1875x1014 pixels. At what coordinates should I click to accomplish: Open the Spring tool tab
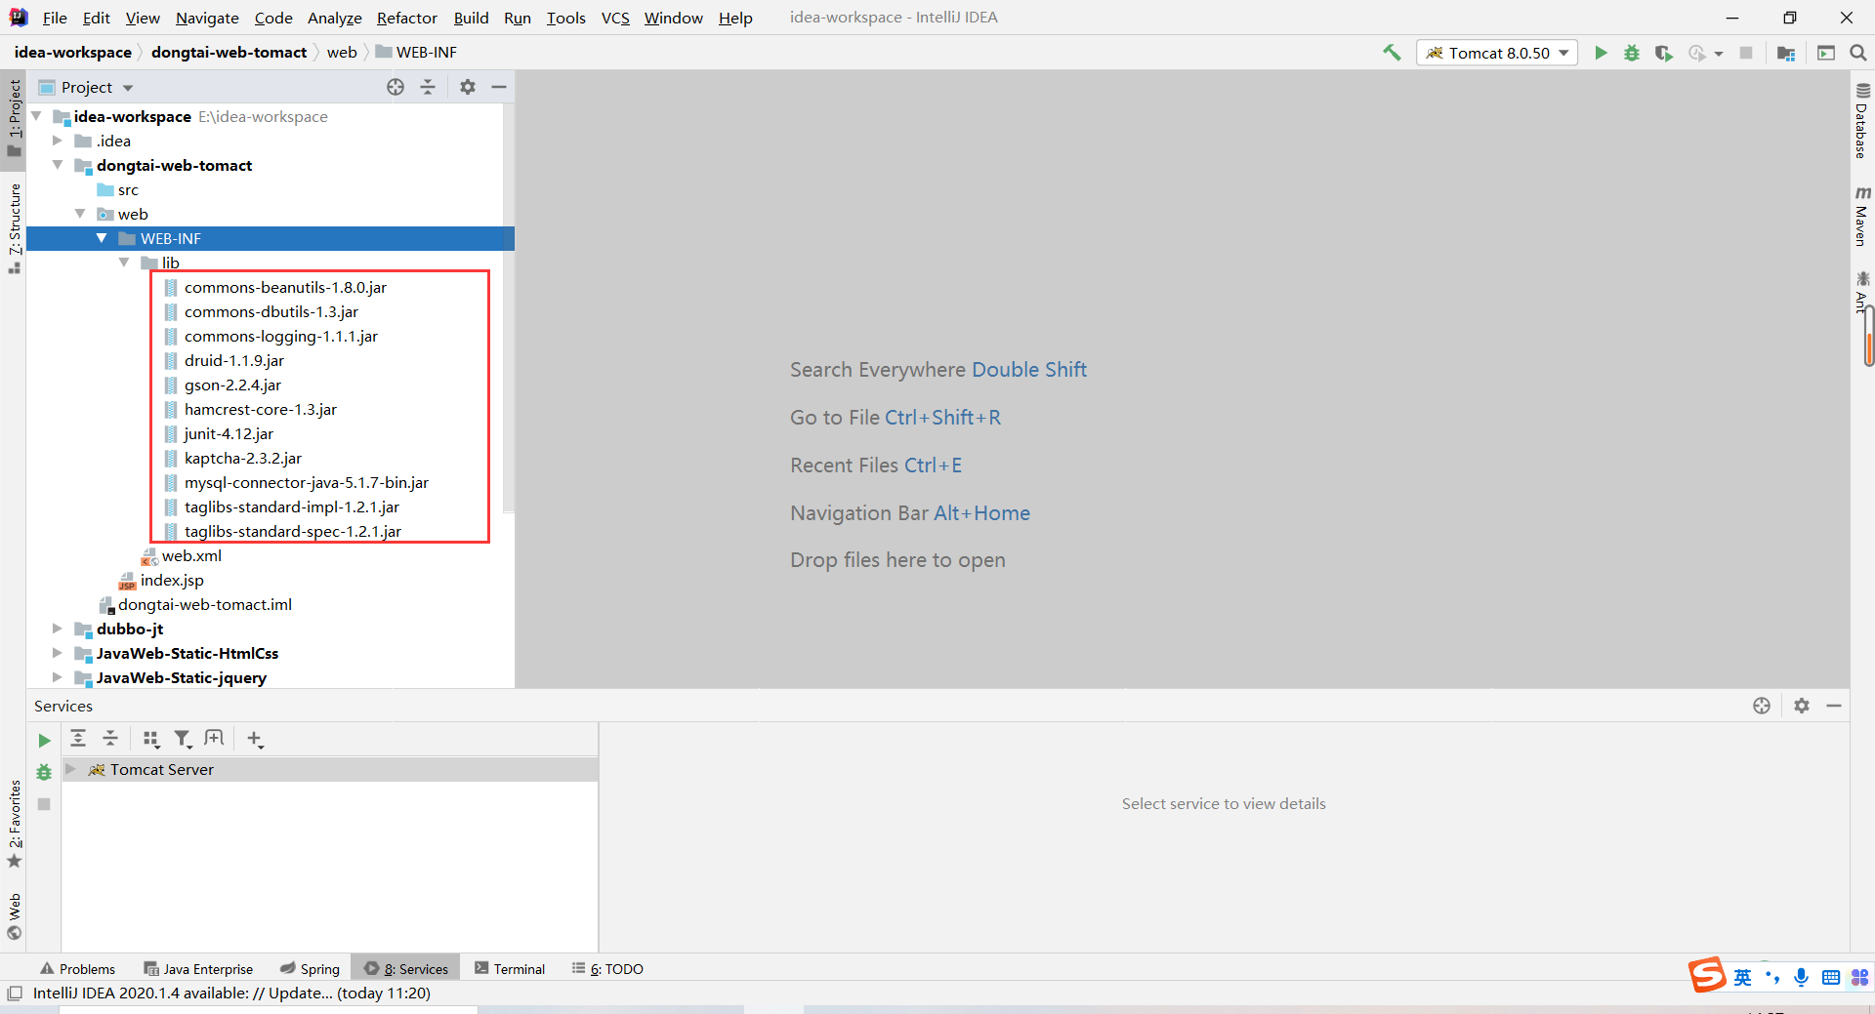pyautogui.click(x=310, y=968)
